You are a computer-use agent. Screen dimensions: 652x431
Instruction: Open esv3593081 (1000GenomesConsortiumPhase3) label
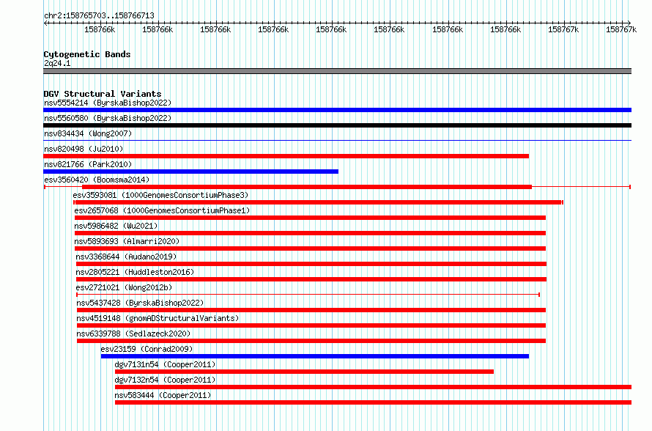(x=160, y=195)
